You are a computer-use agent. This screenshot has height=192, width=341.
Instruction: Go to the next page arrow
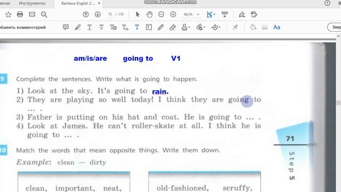coord(98,14)
